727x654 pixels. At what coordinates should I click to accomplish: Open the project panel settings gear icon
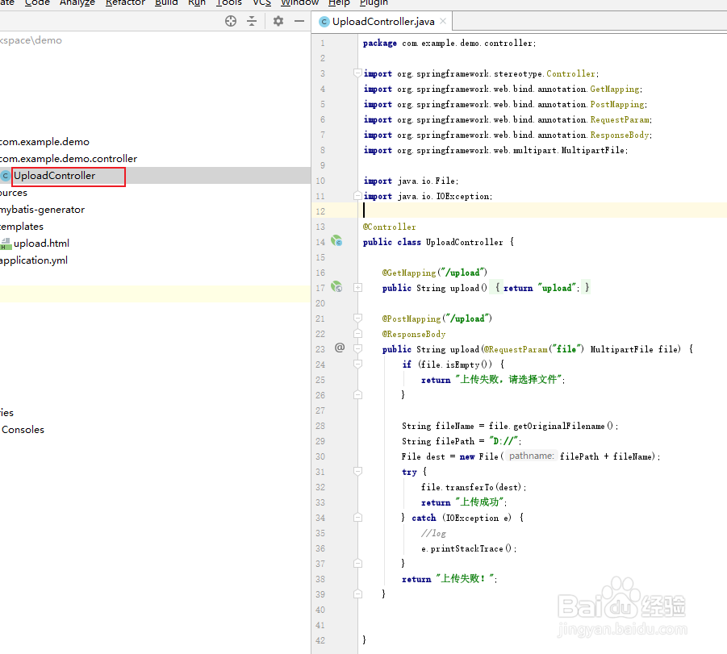tap(277, 22)
